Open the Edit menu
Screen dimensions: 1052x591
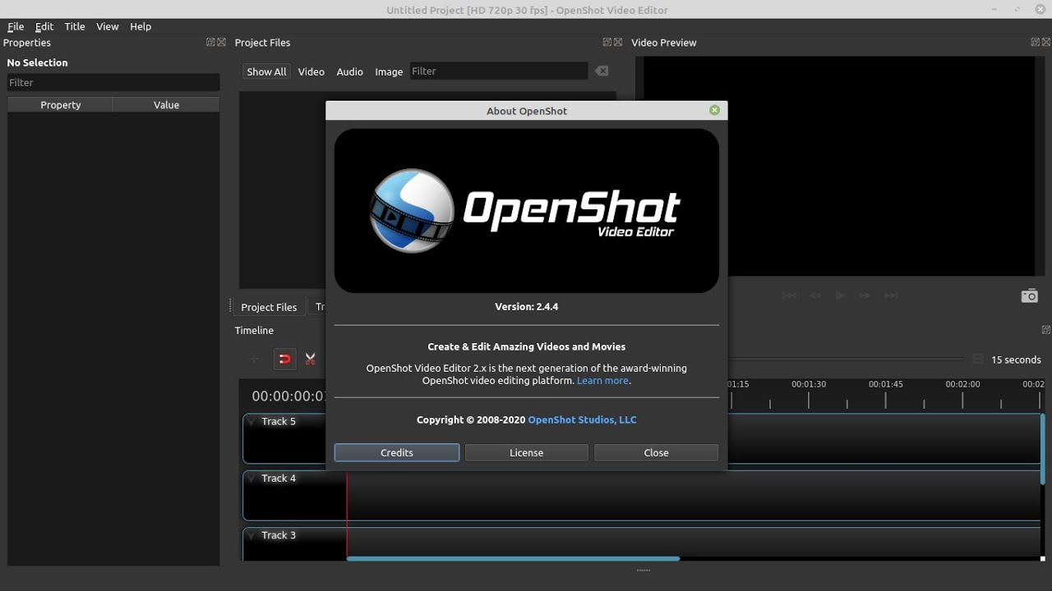coord(44,26)
